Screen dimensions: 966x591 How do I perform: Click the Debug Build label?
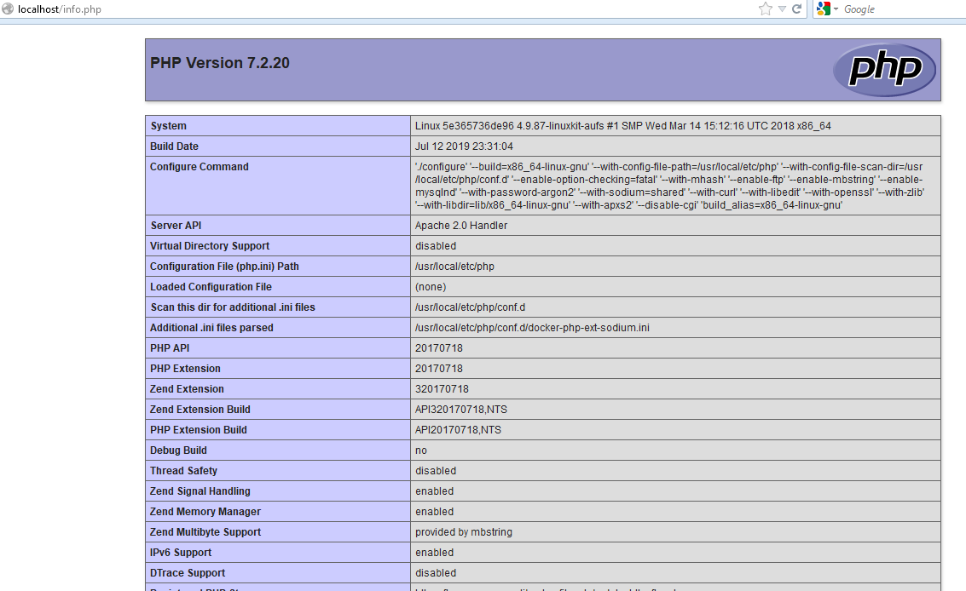[178, 450]
